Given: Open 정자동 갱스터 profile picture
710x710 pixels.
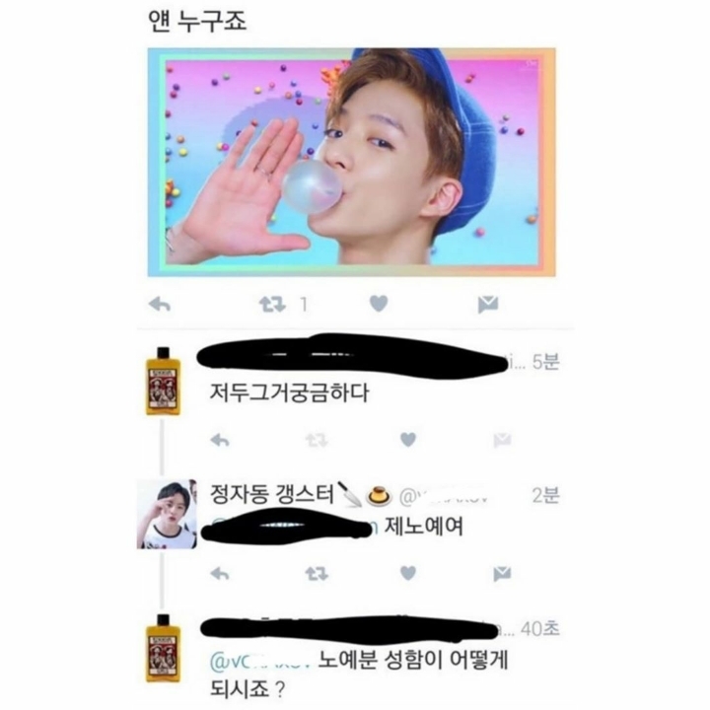Looking at the screenshot, I should pyautogui.click(x=167, y=514).
